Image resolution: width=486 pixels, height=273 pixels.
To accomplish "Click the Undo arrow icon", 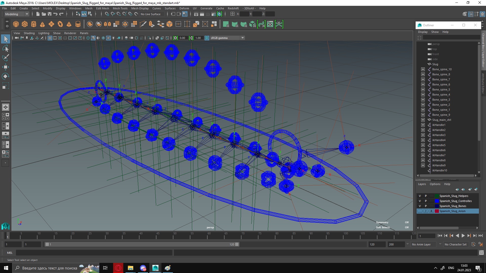I will pyautogui.click(x=55, y=14).
